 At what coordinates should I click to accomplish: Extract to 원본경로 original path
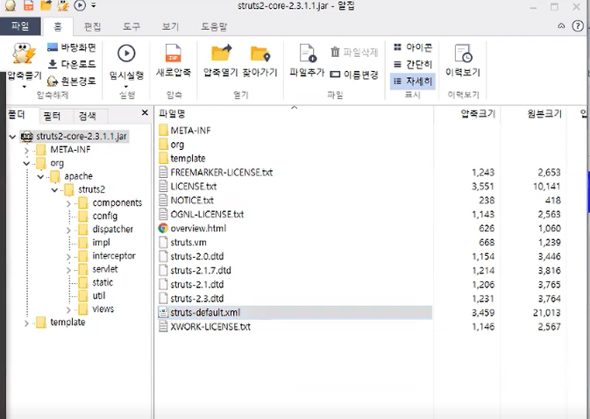click(x=72, y=81)
